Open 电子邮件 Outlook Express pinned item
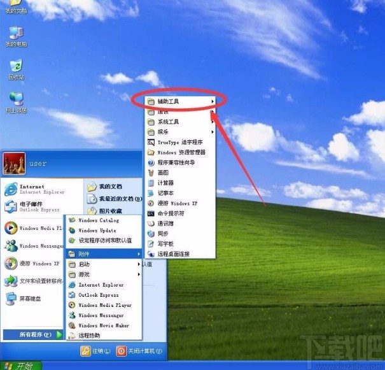Viewport: 385px width, 370px height. pyautogui.click(x=32, y=206)
